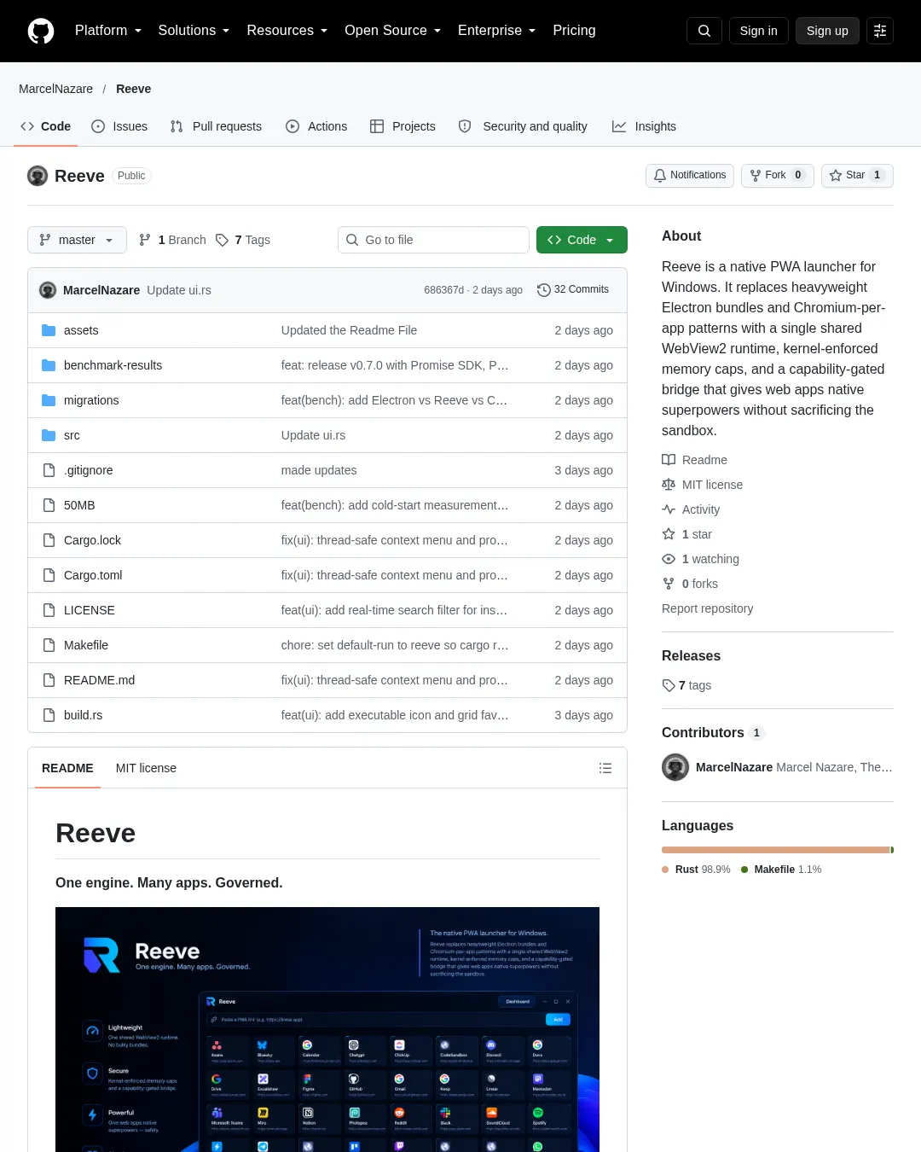Select the MIT license tab in file viewer
Image resolution: width=921 pixels, height=1152 pixels.
pyautogui.click(x=146, y=768)
